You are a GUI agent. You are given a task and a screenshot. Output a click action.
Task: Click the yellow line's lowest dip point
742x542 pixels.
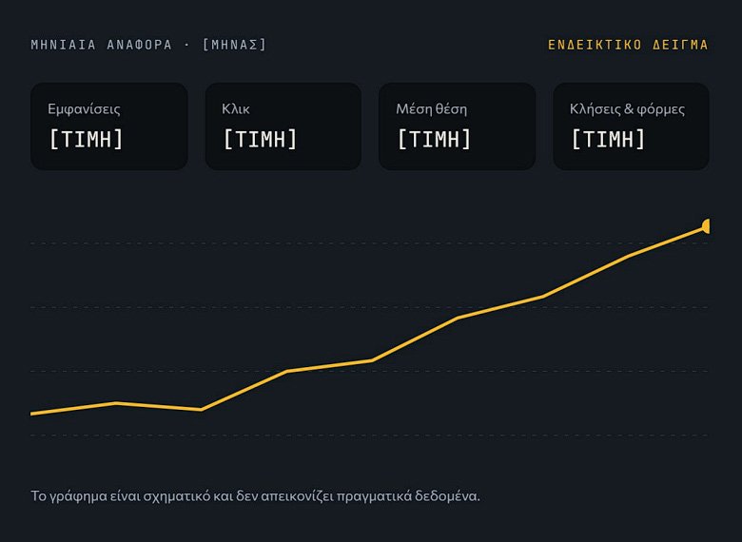click(201, 410)
